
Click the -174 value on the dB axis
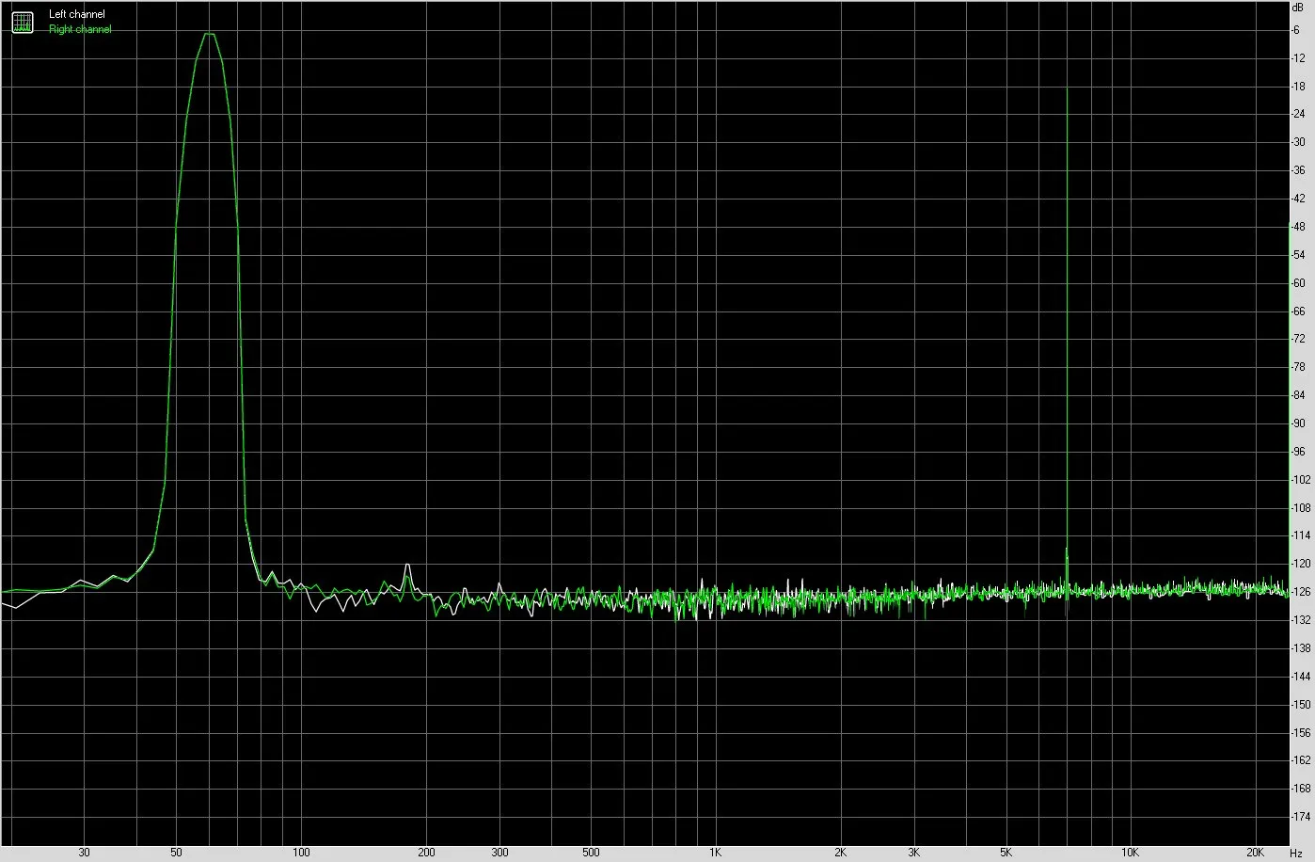pyautogui.click(x=1300, y=817)
